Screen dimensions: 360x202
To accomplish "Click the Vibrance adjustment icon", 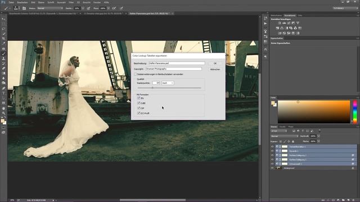I will tap(298, 23).
